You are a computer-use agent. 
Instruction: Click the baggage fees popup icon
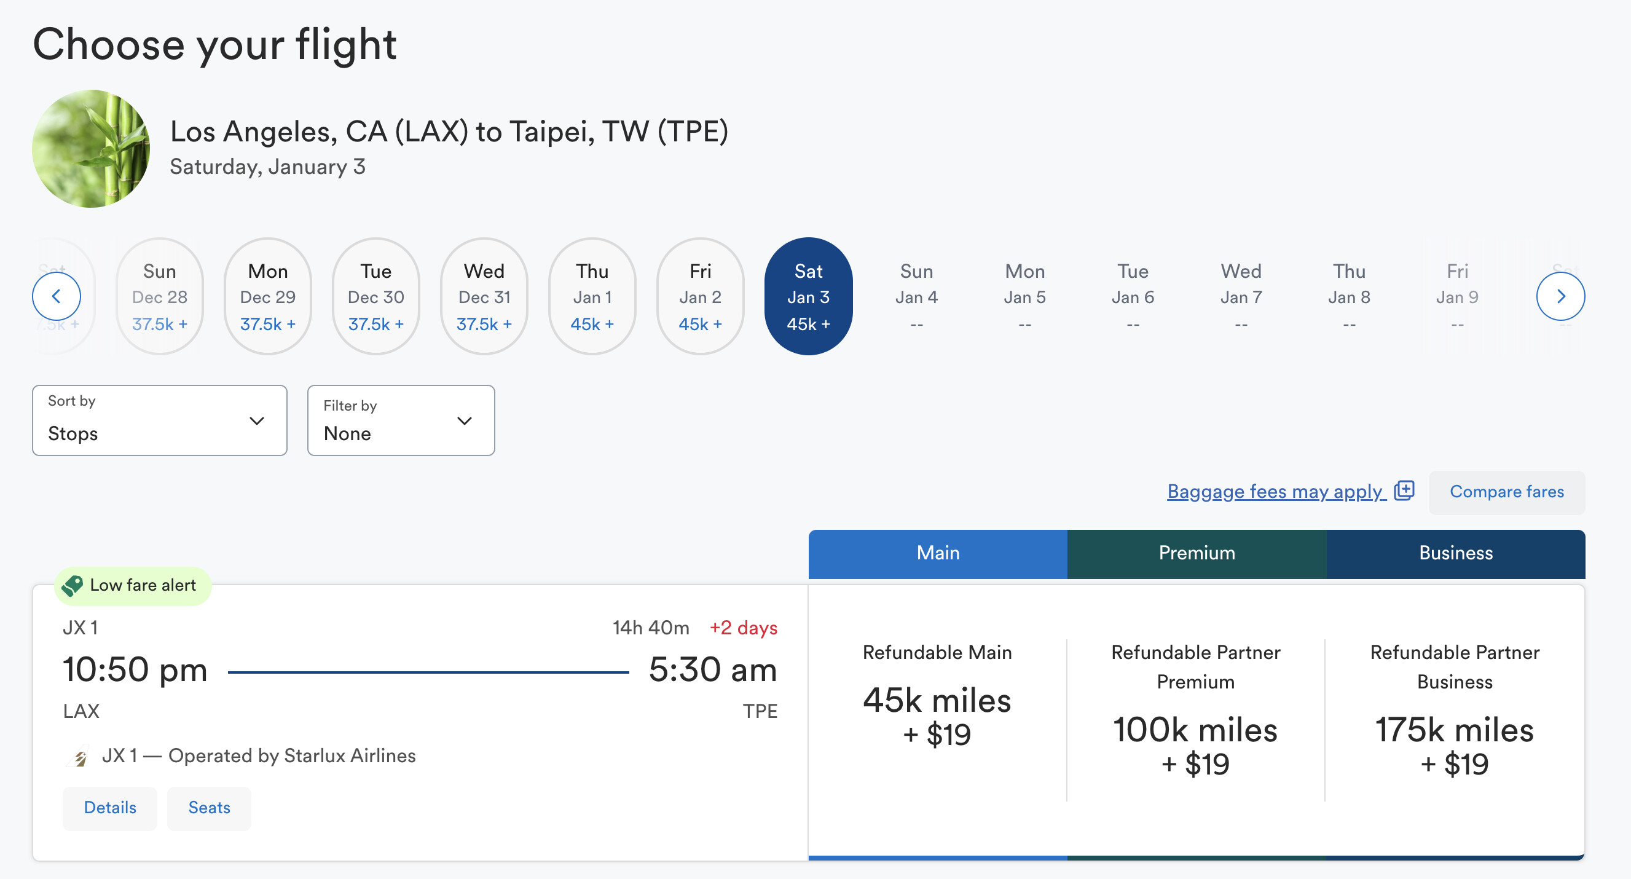pos(1404,490)
